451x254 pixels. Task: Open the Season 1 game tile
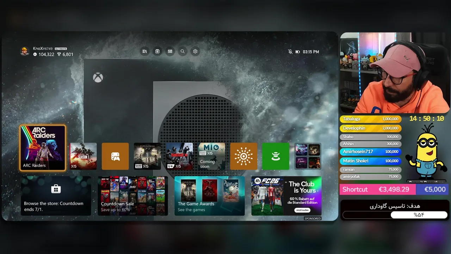[x=84, y=156]
